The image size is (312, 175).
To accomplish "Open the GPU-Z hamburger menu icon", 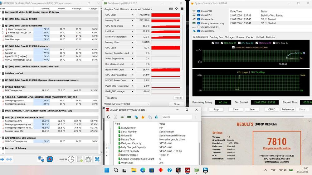I will (x=182, y=9).
